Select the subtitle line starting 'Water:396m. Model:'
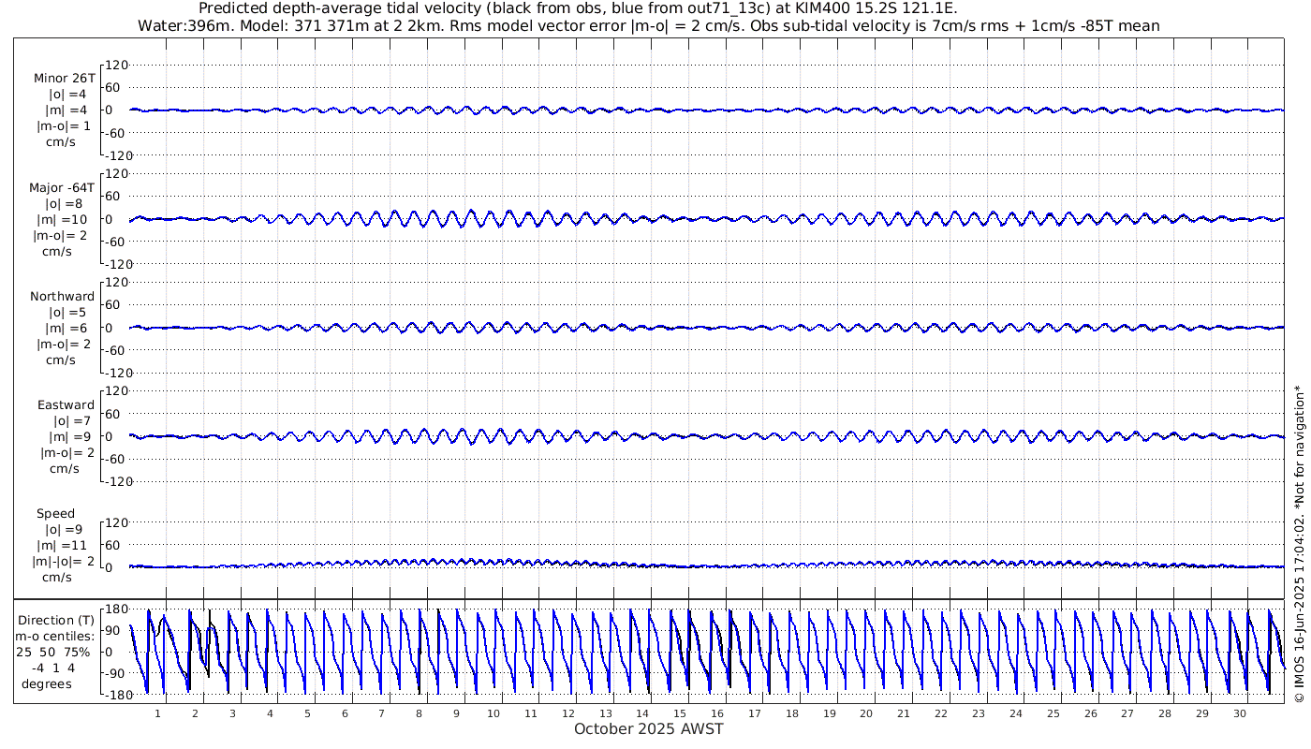1311x749 pixels. 649,25
